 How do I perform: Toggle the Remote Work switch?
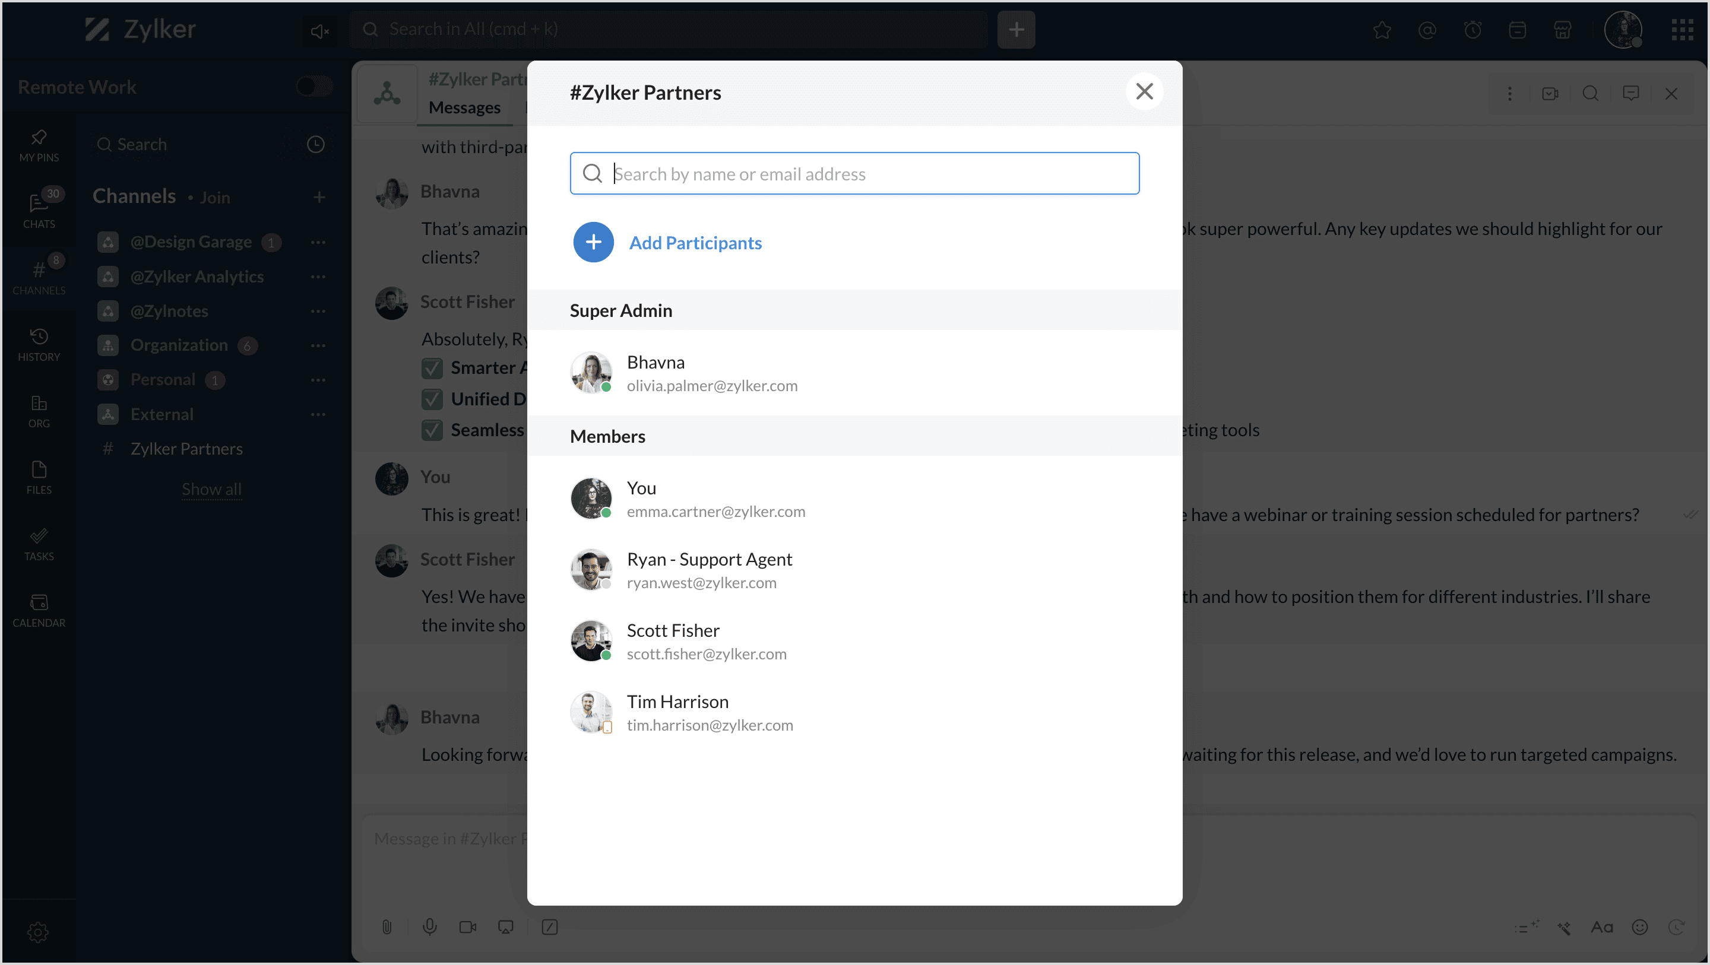[314, 86]
